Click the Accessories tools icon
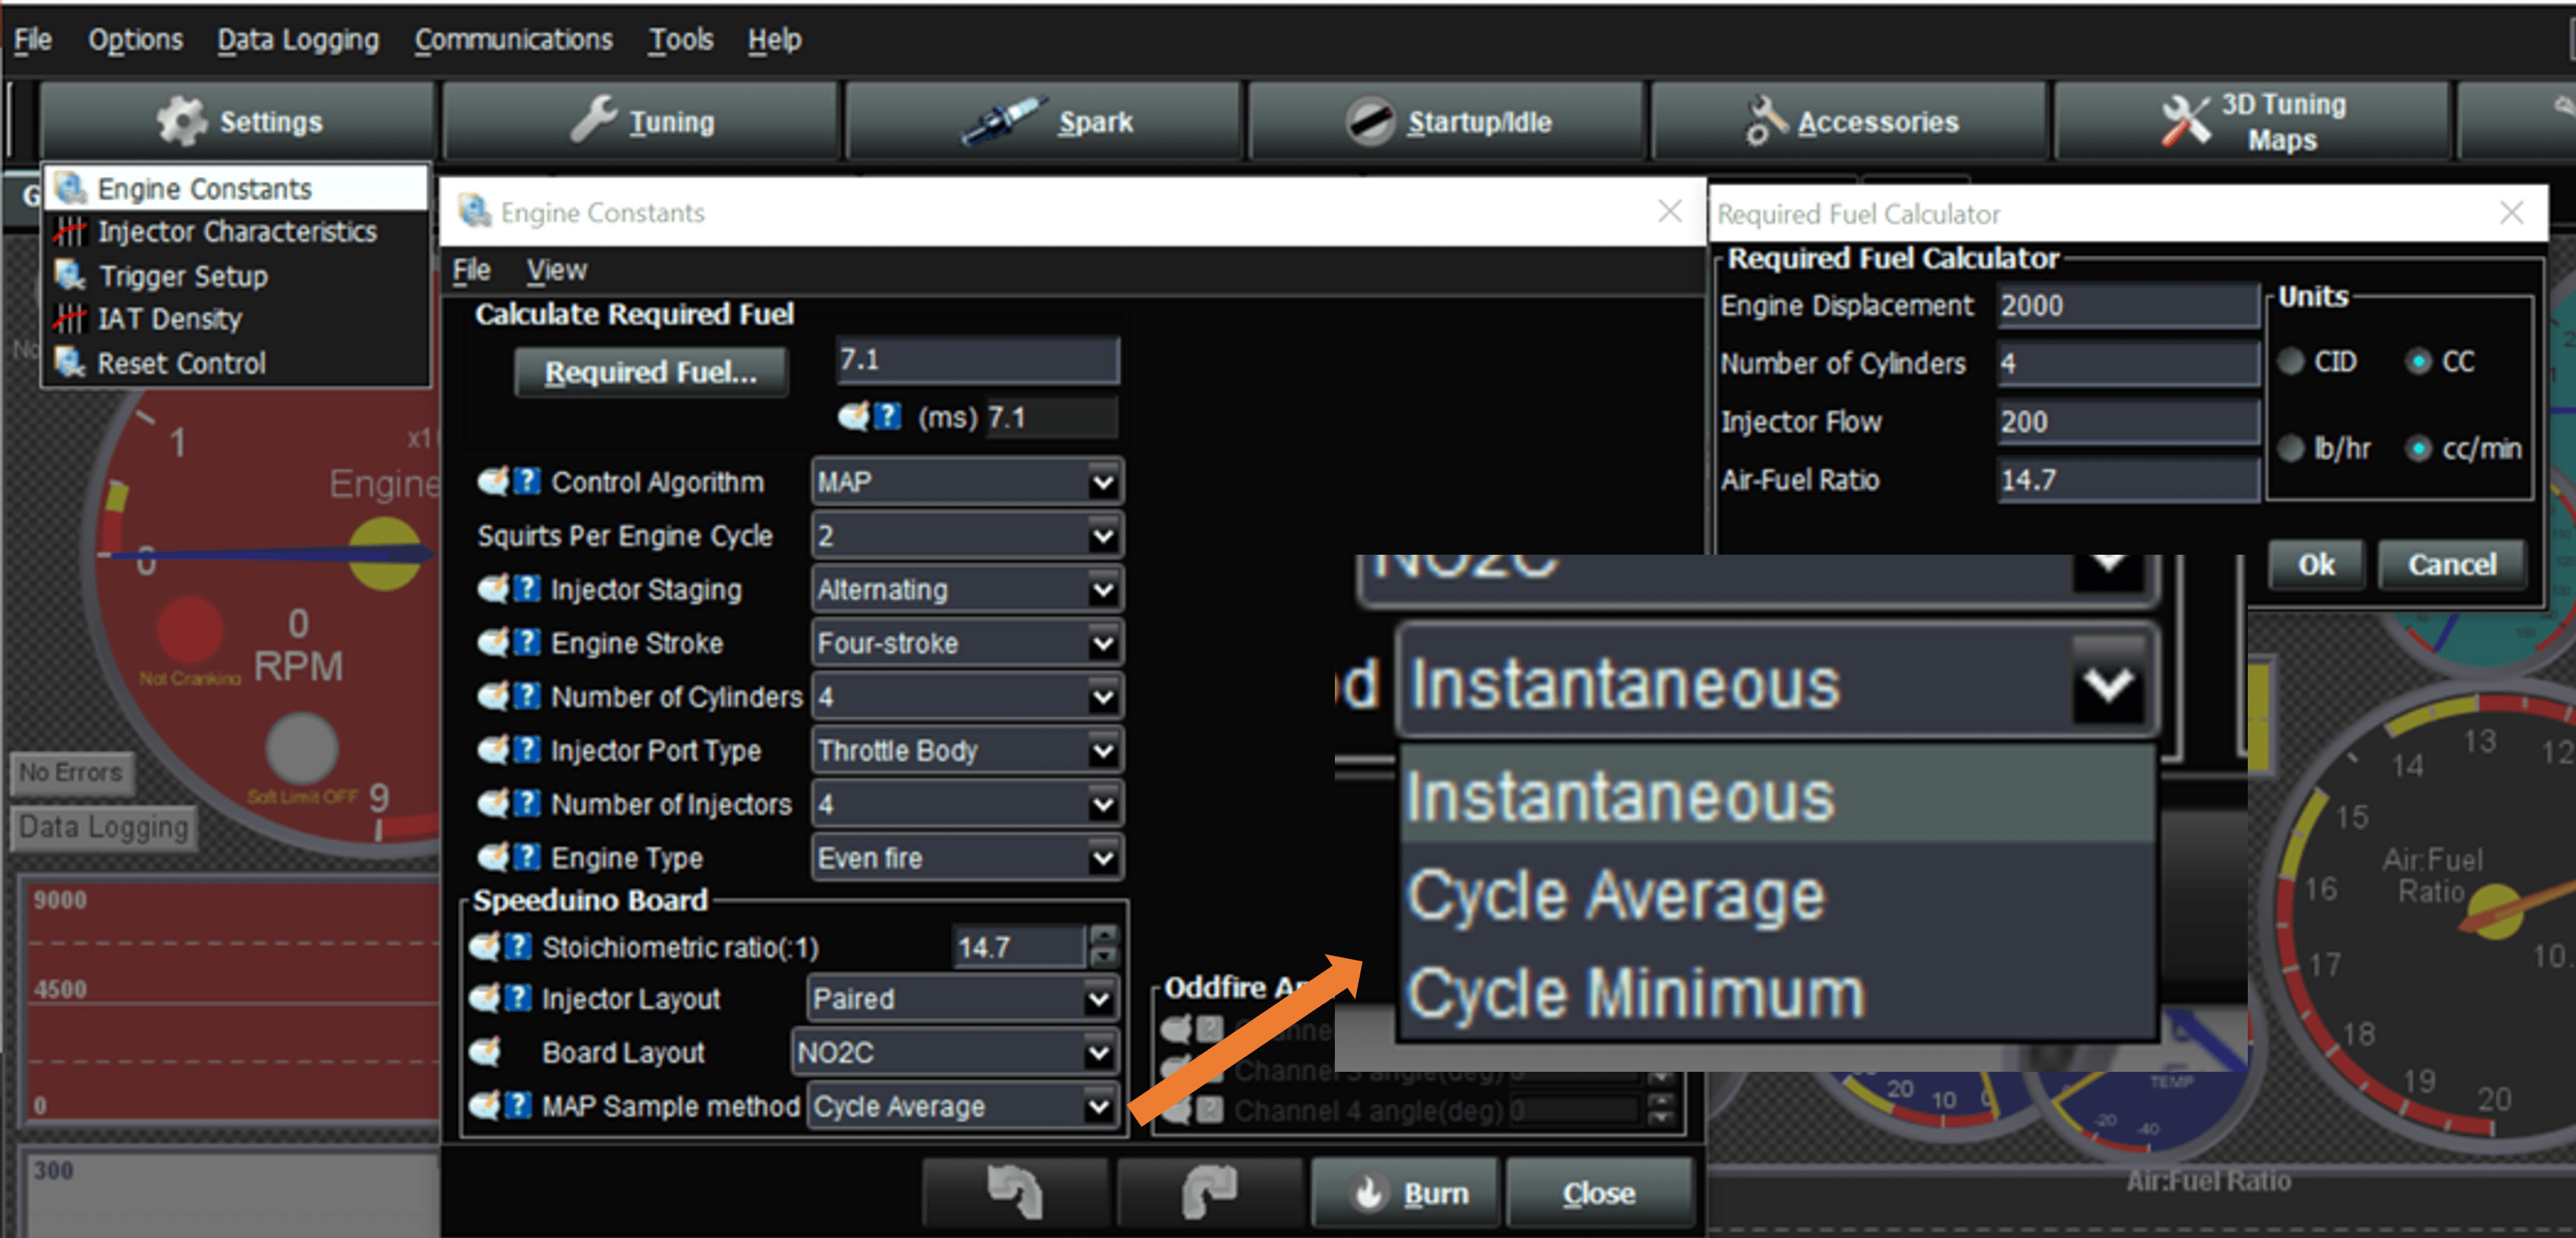This screenshot has height=1238, width=2576. [x=1765, y=121]
